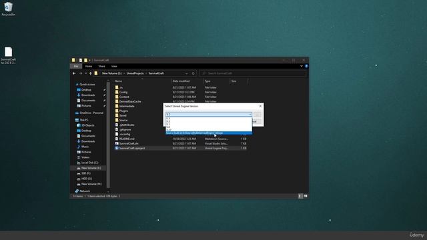427x240 pixels.
Task: Select Downloads under Quick access
Action: pos(87,95)
